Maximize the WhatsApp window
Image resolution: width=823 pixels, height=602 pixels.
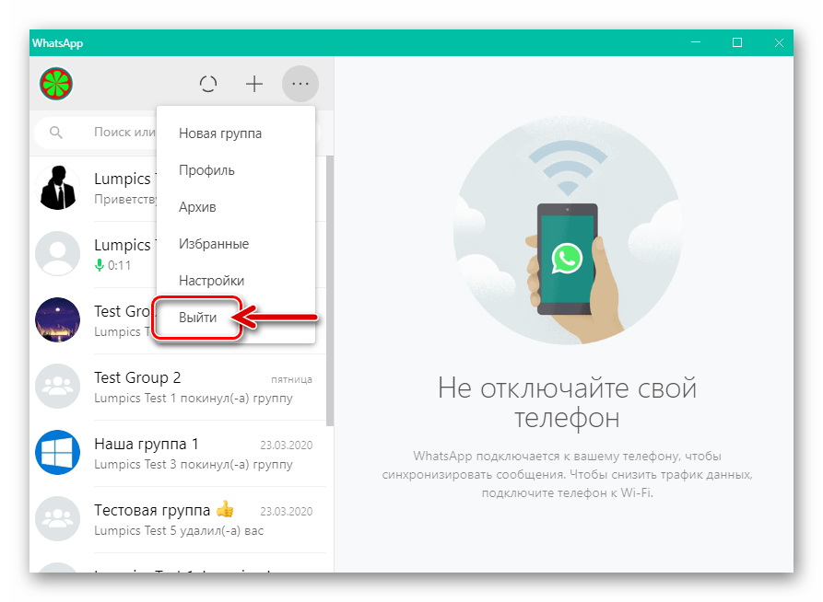[737, 42]
